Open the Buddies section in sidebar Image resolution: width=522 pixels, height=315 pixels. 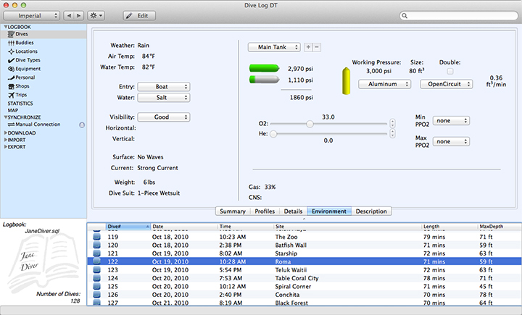[x=24, y=42]
